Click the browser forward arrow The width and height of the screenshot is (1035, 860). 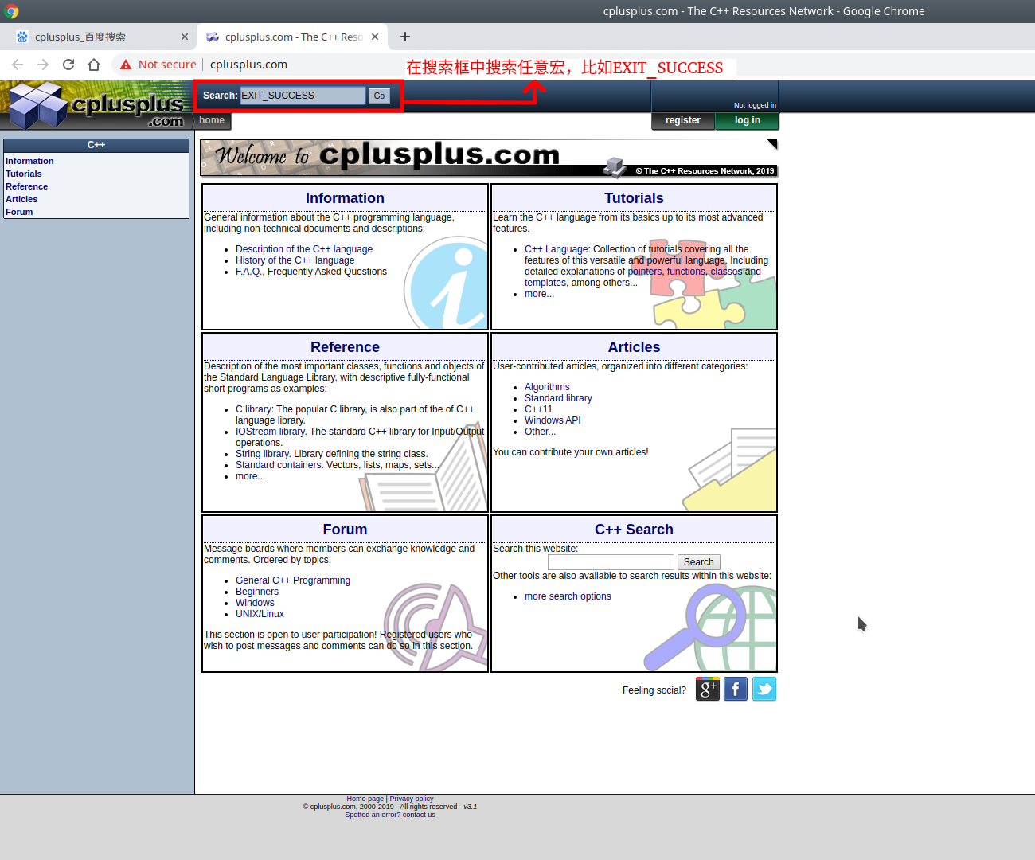tap(43, 64)
